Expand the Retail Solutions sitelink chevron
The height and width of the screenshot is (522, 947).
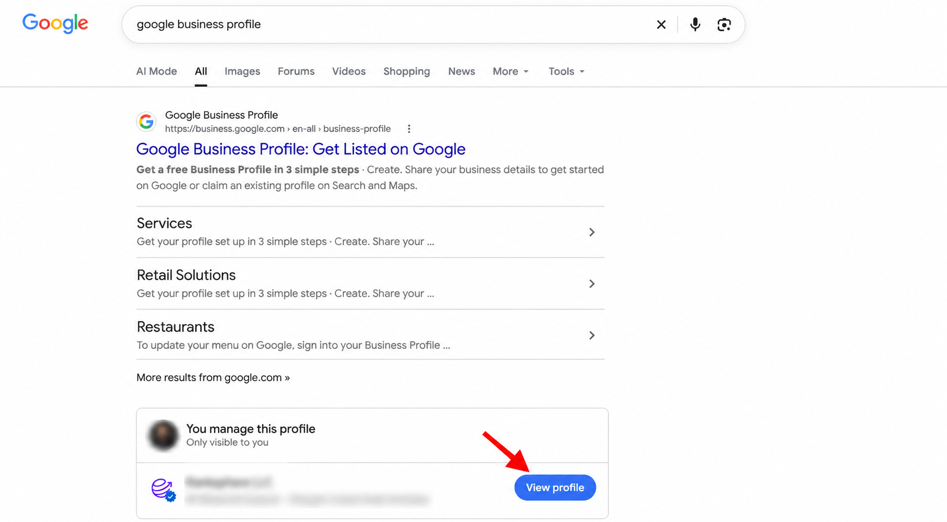coord(592,284)
